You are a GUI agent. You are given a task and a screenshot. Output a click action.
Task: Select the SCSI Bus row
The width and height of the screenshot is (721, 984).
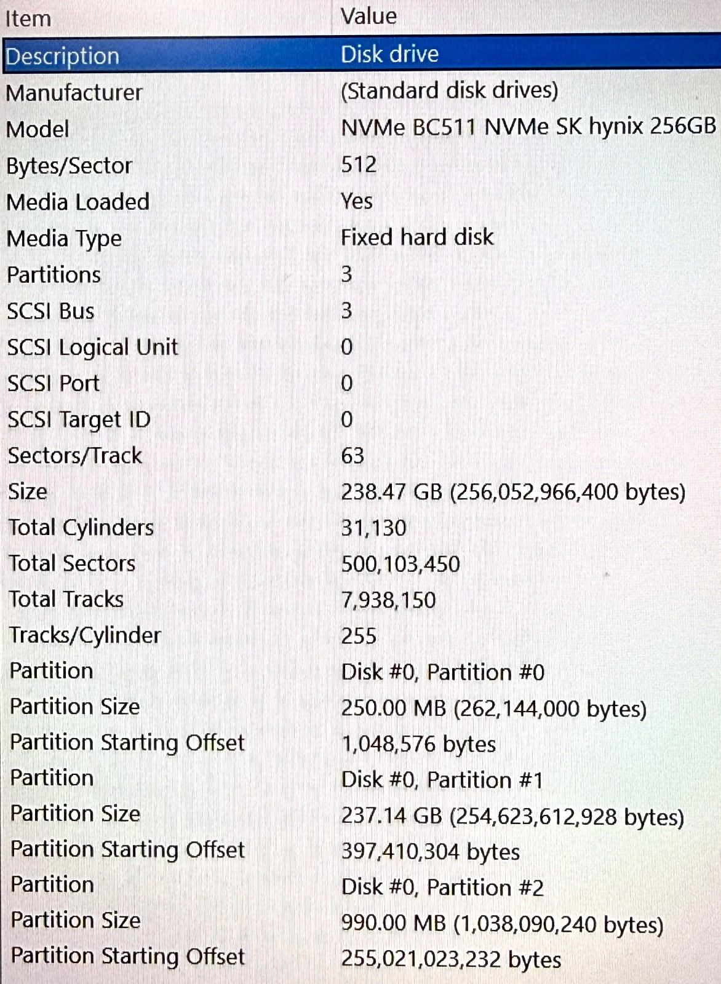point(360,311)
